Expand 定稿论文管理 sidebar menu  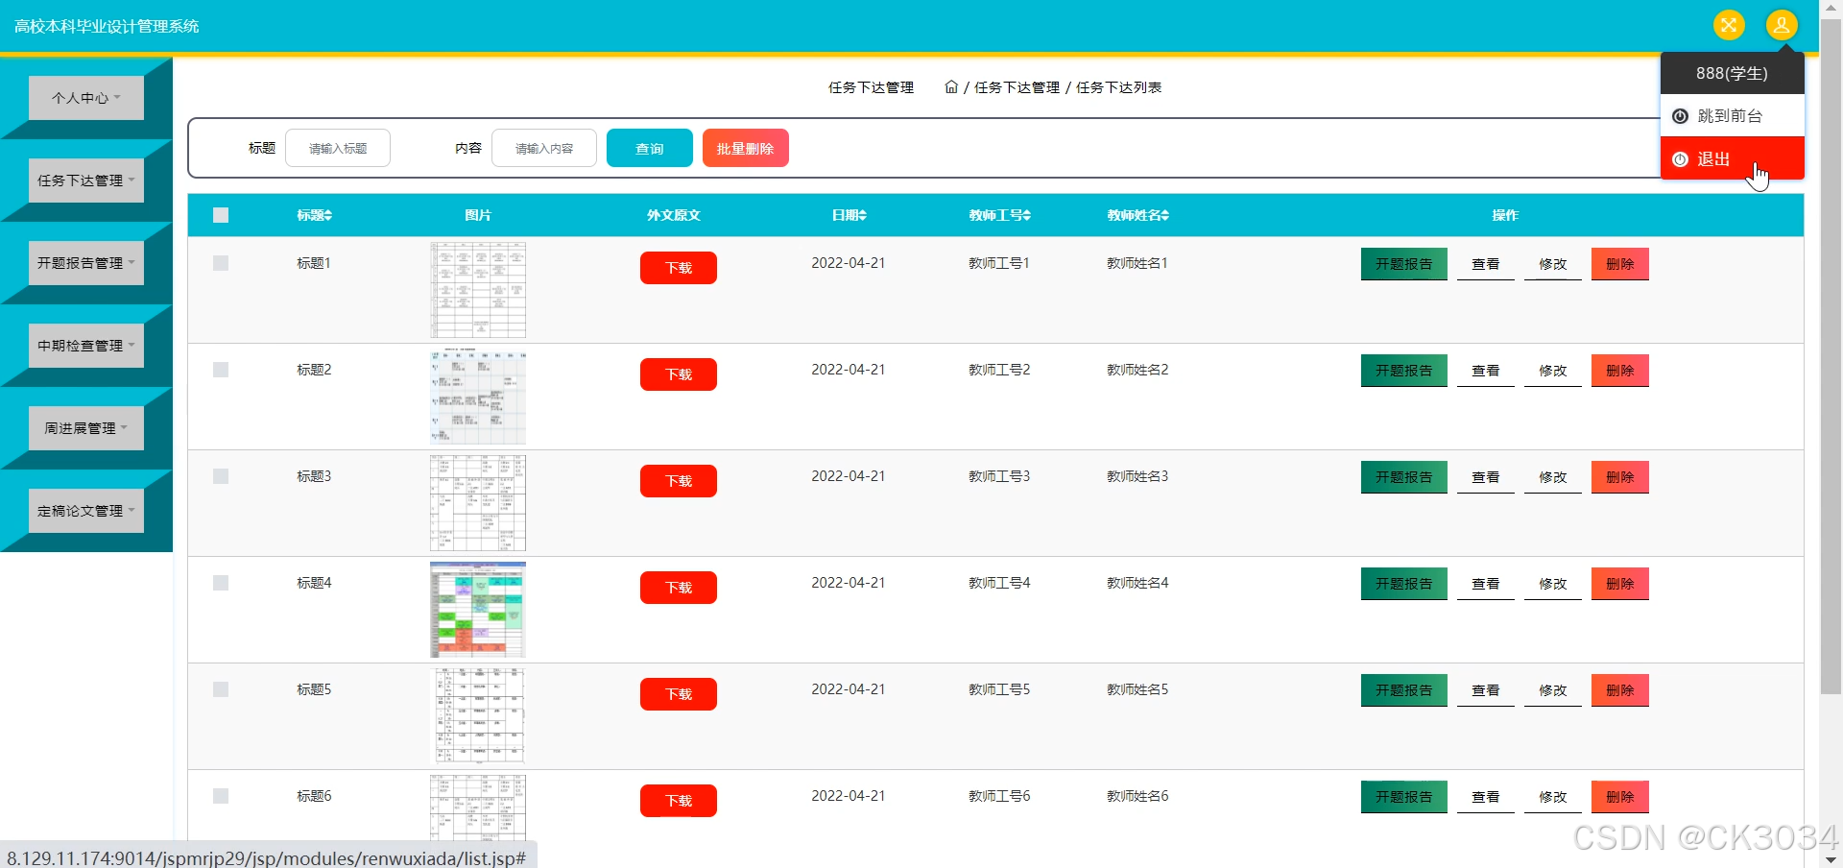[86, 511]
